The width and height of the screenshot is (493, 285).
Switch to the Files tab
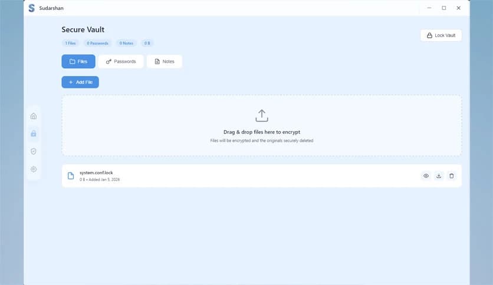point(78,61)
